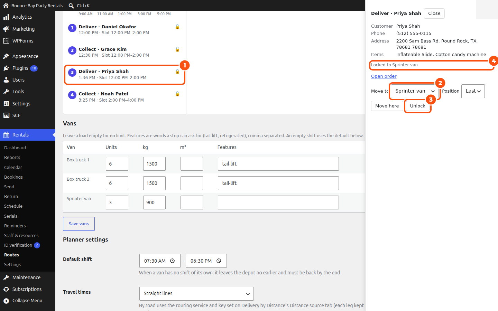
Task: Toggle the lock on Deliver Daniel Okafor stop
Action: tap(177, 27)
